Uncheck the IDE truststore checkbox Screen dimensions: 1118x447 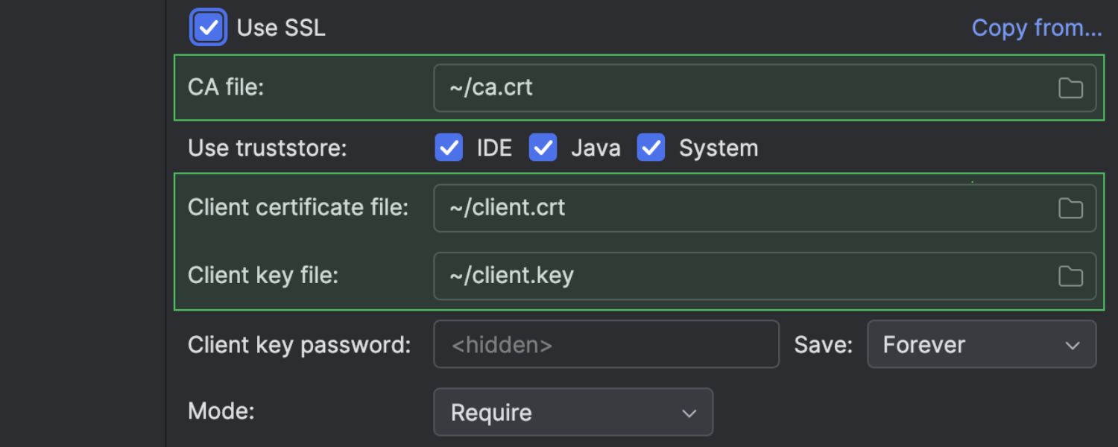449,148
